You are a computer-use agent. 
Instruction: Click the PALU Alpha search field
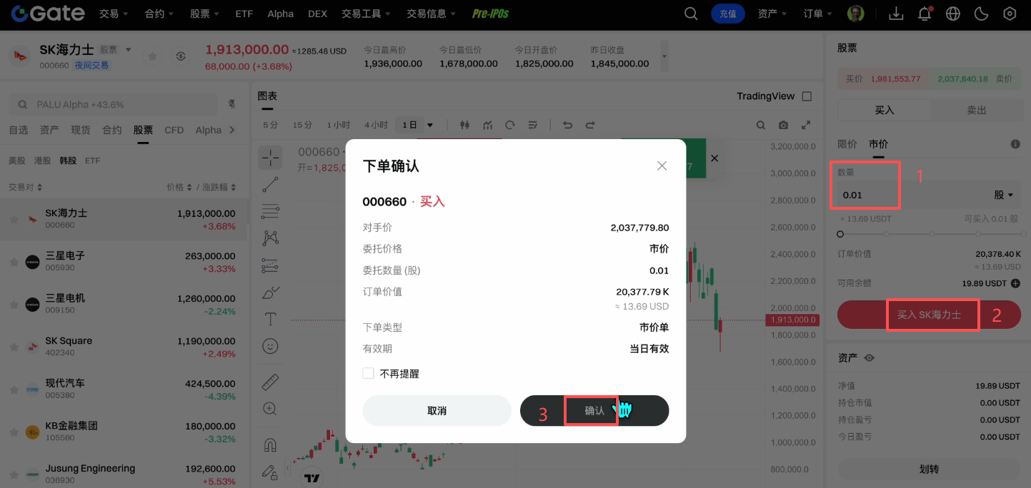[113, 104]
